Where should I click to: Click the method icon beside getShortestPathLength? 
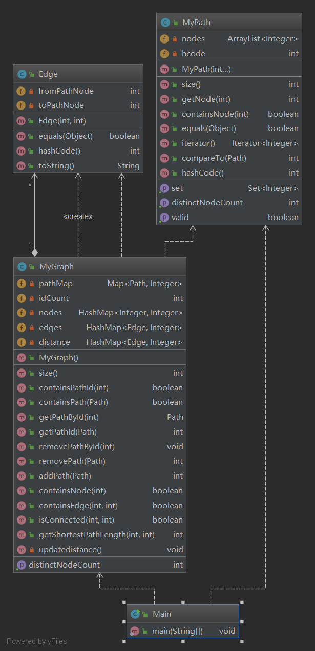[x=21, y=535]
